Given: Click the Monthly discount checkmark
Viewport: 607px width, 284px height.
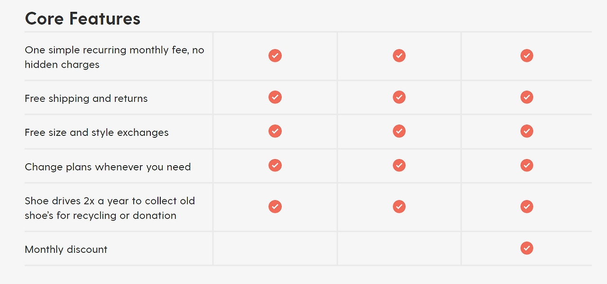Looking at the screenshot, I should coord(527,248).
